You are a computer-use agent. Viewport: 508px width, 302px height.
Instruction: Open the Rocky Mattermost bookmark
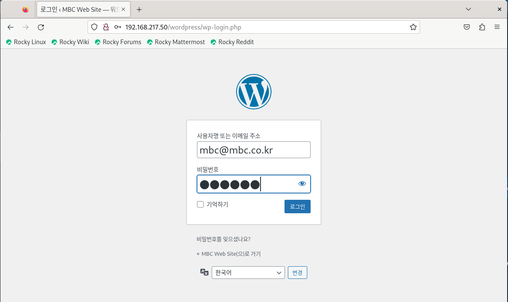(x=176, y=42)
